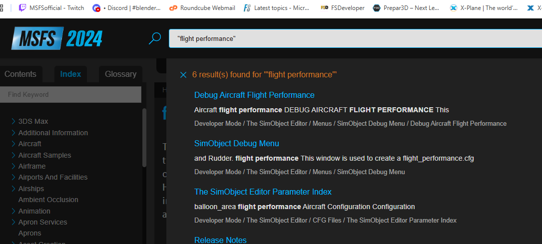
Task: Expand the Airports And Facilities entry
Action: pos(13,178)
